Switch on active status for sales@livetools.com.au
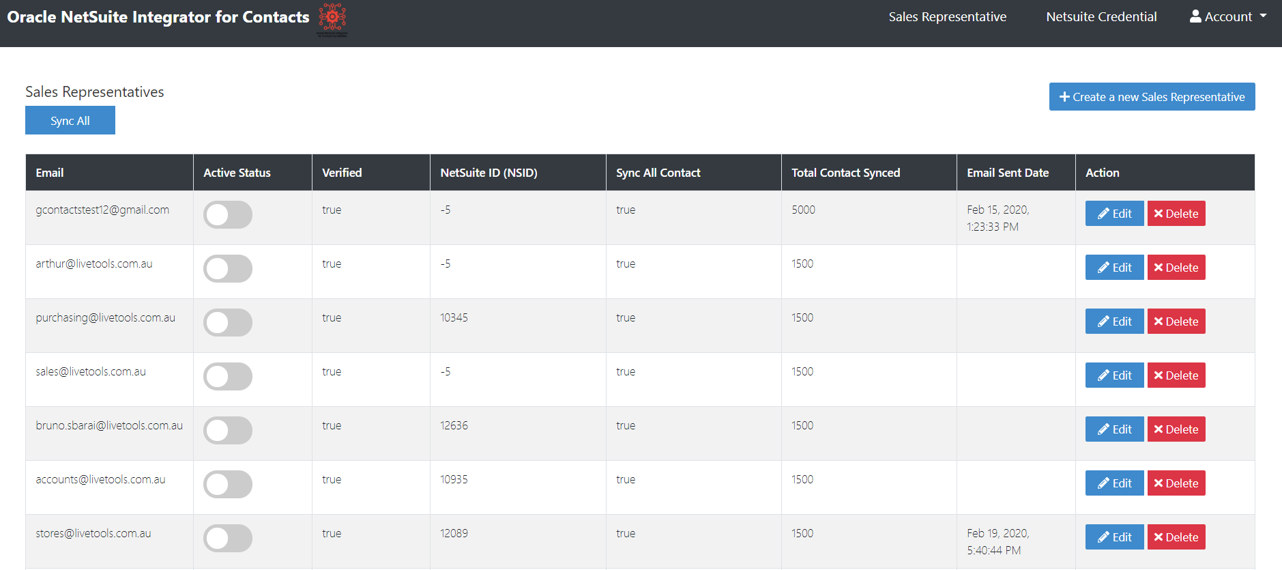The height and width of the screenshot is (570, 1282). (228, 376)
